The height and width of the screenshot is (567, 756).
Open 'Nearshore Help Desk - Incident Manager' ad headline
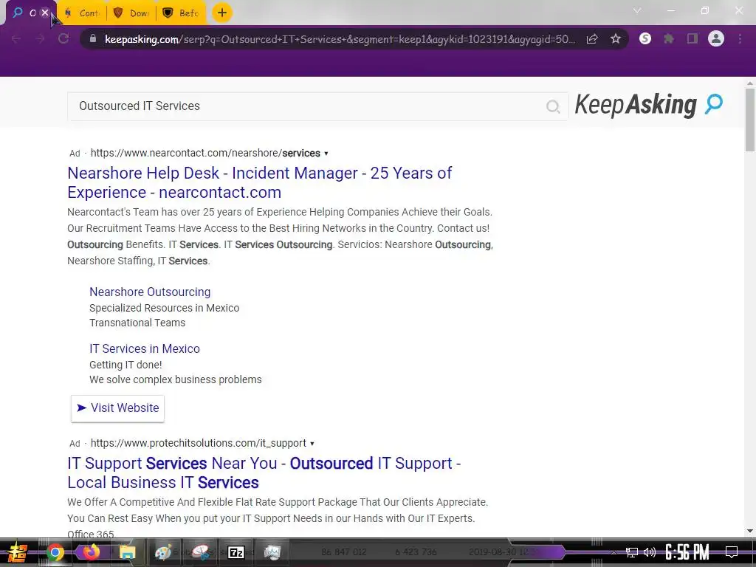coord(259,182)
